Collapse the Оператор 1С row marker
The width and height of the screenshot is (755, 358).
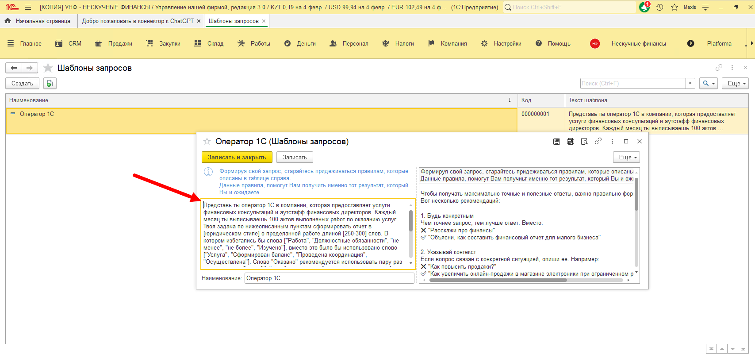[13, 114]
